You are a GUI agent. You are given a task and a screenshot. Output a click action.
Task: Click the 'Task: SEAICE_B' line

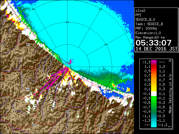point(149,24)
